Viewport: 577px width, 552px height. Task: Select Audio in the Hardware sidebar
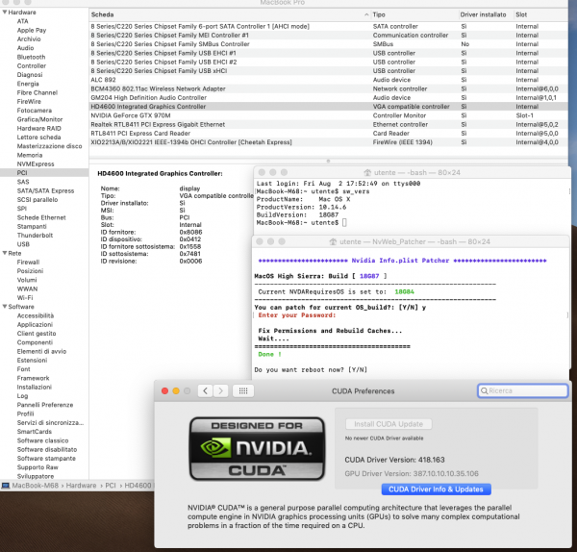pos(25,48)
